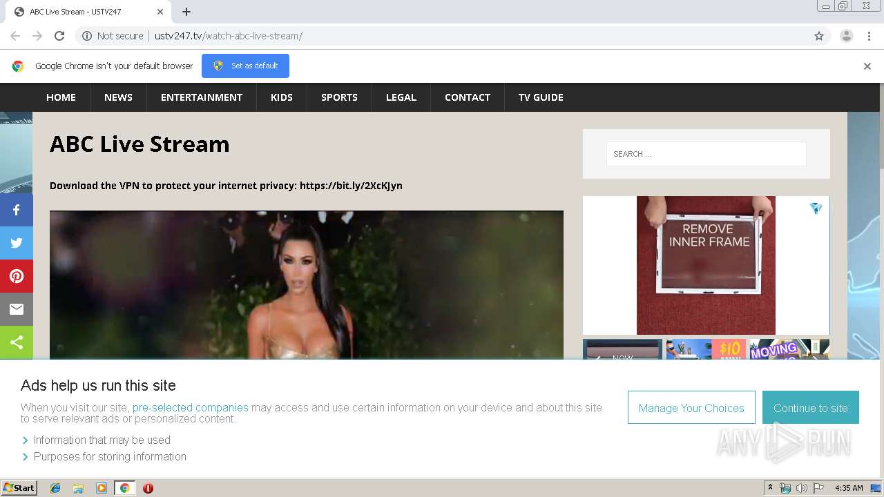This screenshot has height=497, width=884.
Task: Click the address bar URL
Action: pyautogui.click(x=228, y=36)
